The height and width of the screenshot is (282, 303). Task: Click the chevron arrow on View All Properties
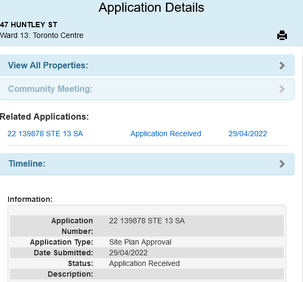click(x=282, y=66)
